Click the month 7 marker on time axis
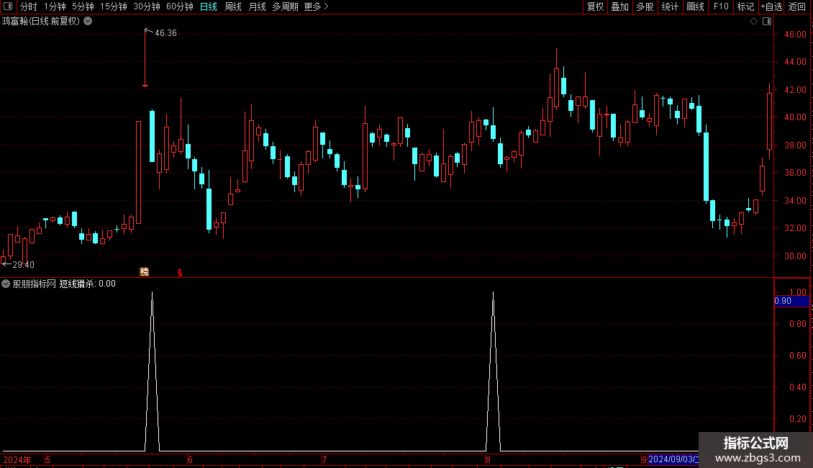The height and width of the screenshot is (468, 813). 324,459
